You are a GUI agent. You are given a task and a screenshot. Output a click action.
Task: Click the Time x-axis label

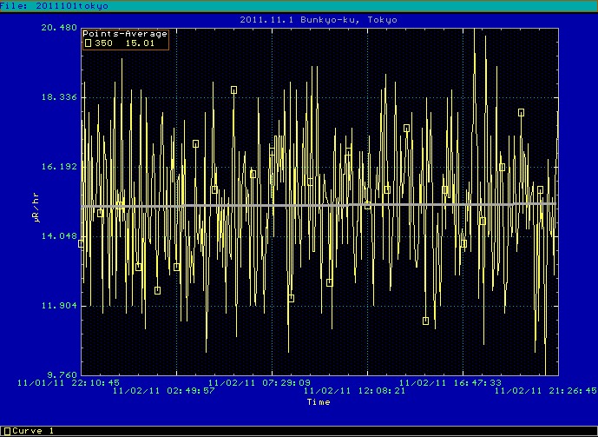(318, 402)
